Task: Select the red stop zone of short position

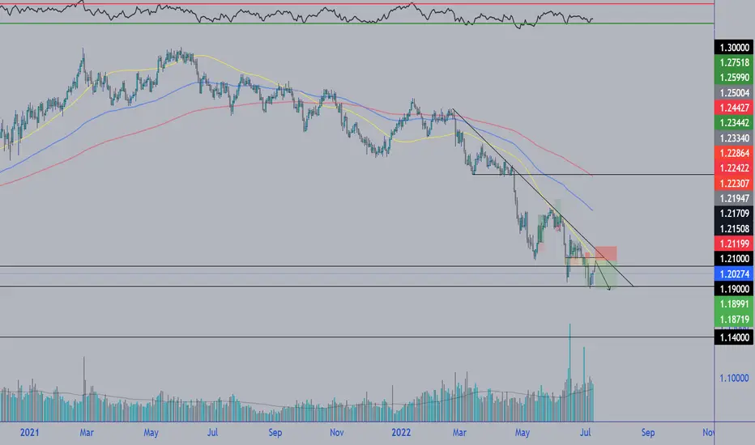Action: 606,253
